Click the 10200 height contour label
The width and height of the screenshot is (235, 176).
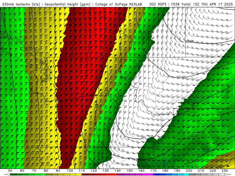[x=189, y=109]
